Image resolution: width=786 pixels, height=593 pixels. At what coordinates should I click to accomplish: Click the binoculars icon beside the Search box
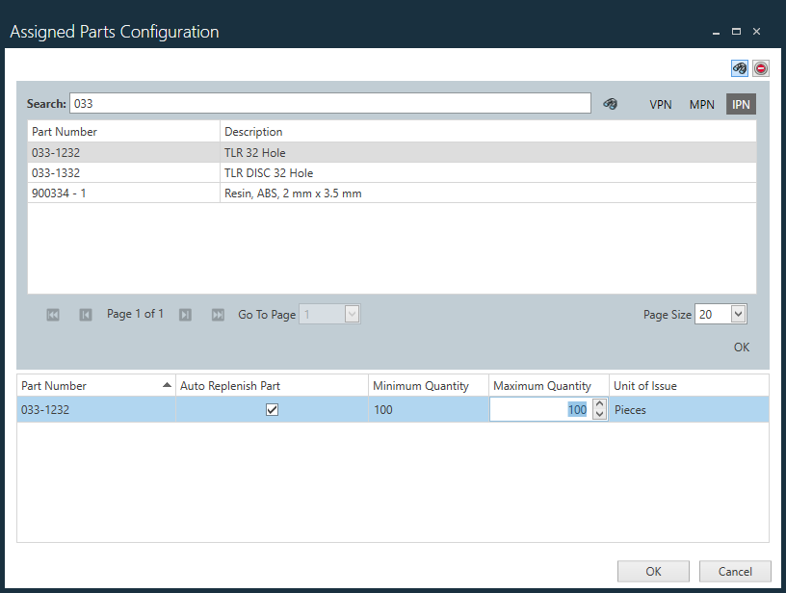click(x=611, y=103)
